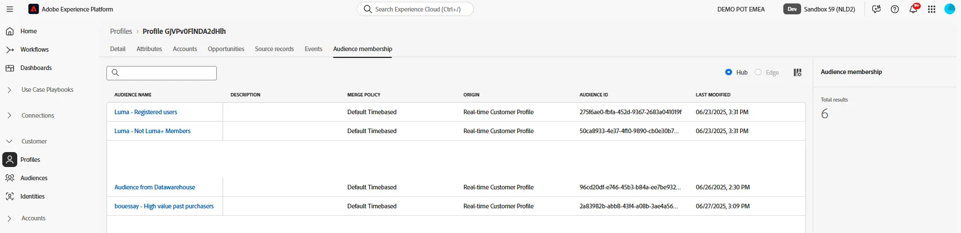Click the audience search field
This screenshot has width=961, height=233.
(x=162, y=73)
